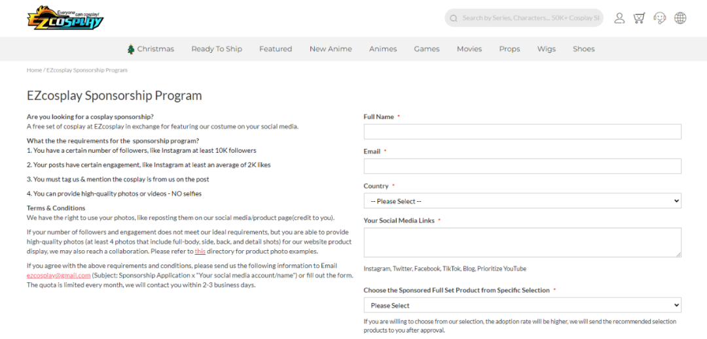The height and width of the screenshot is (339, 707).
Task: Click the 'EZcosplay Sponsorship Program' page heading
Action: point(114,96)
